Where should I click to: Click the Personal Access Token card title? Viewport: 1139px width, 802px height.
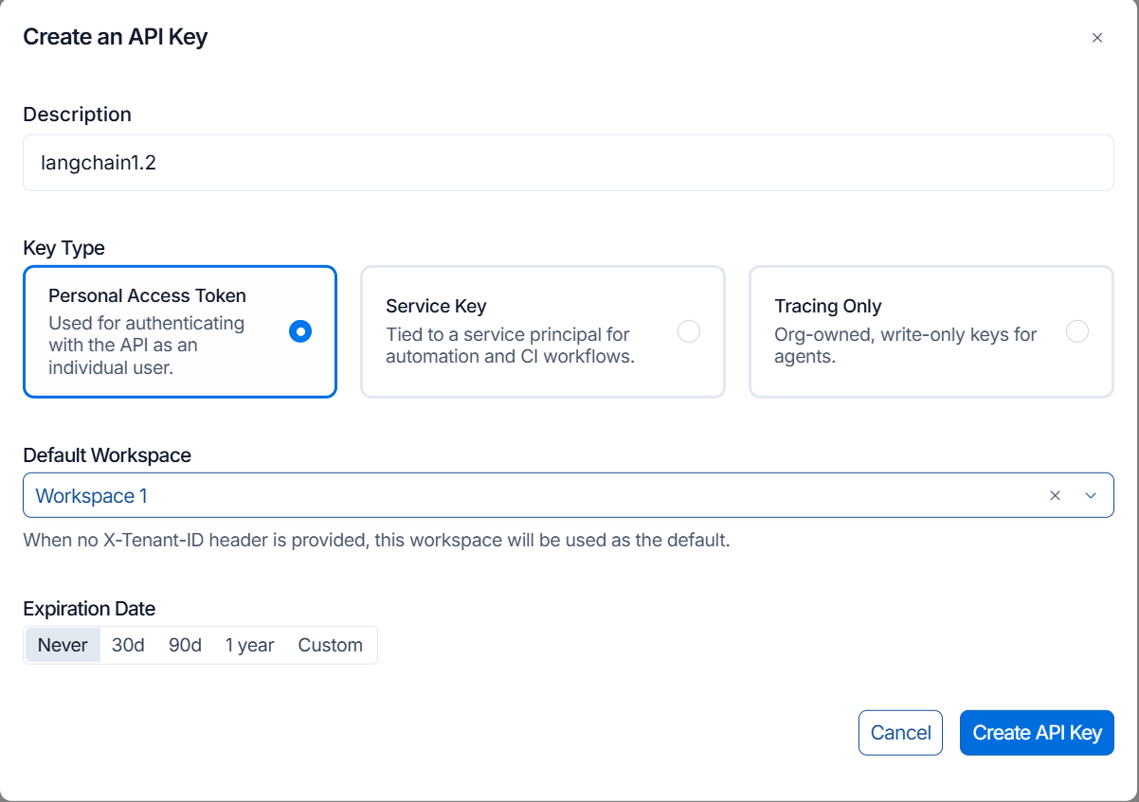147,295
